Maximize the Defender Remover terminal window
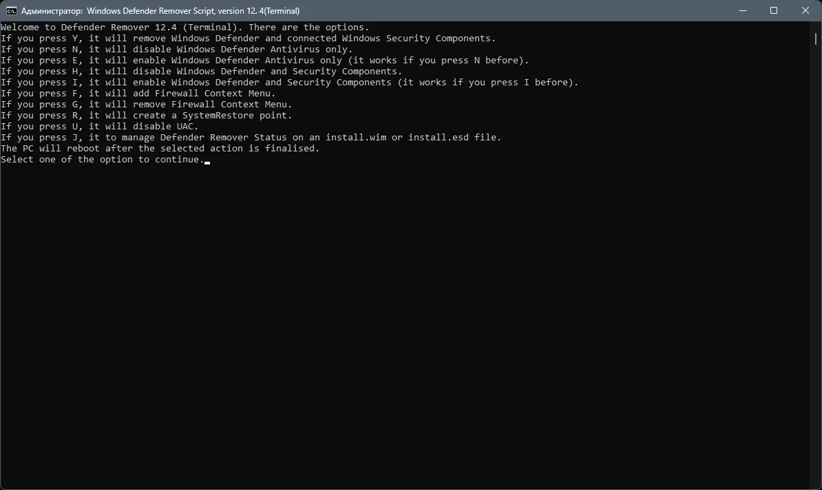Viewport: 822px width, 490px height. click(x=774, y=10)
